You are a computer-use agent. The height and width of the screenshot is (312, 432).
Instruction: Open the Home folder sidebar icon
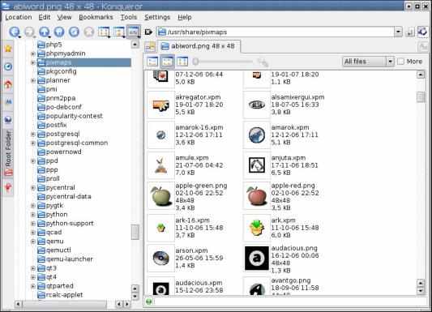click(8, 84)
